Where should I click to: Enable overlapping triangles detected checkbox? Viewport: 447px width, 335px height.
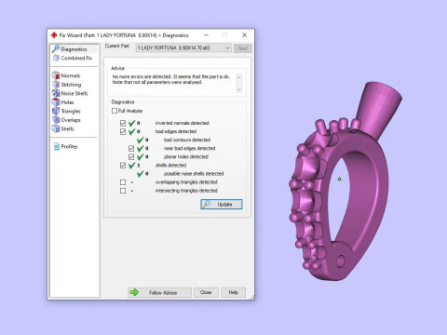pos(123,182)
